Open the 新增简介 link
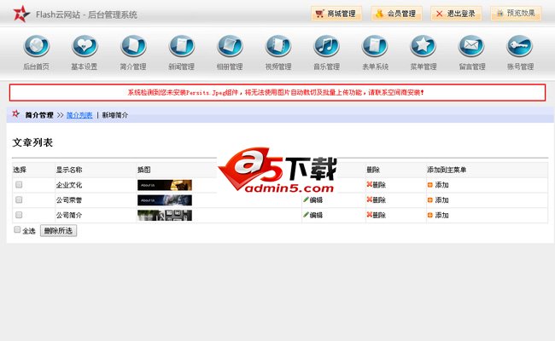 tap(115, 115)
